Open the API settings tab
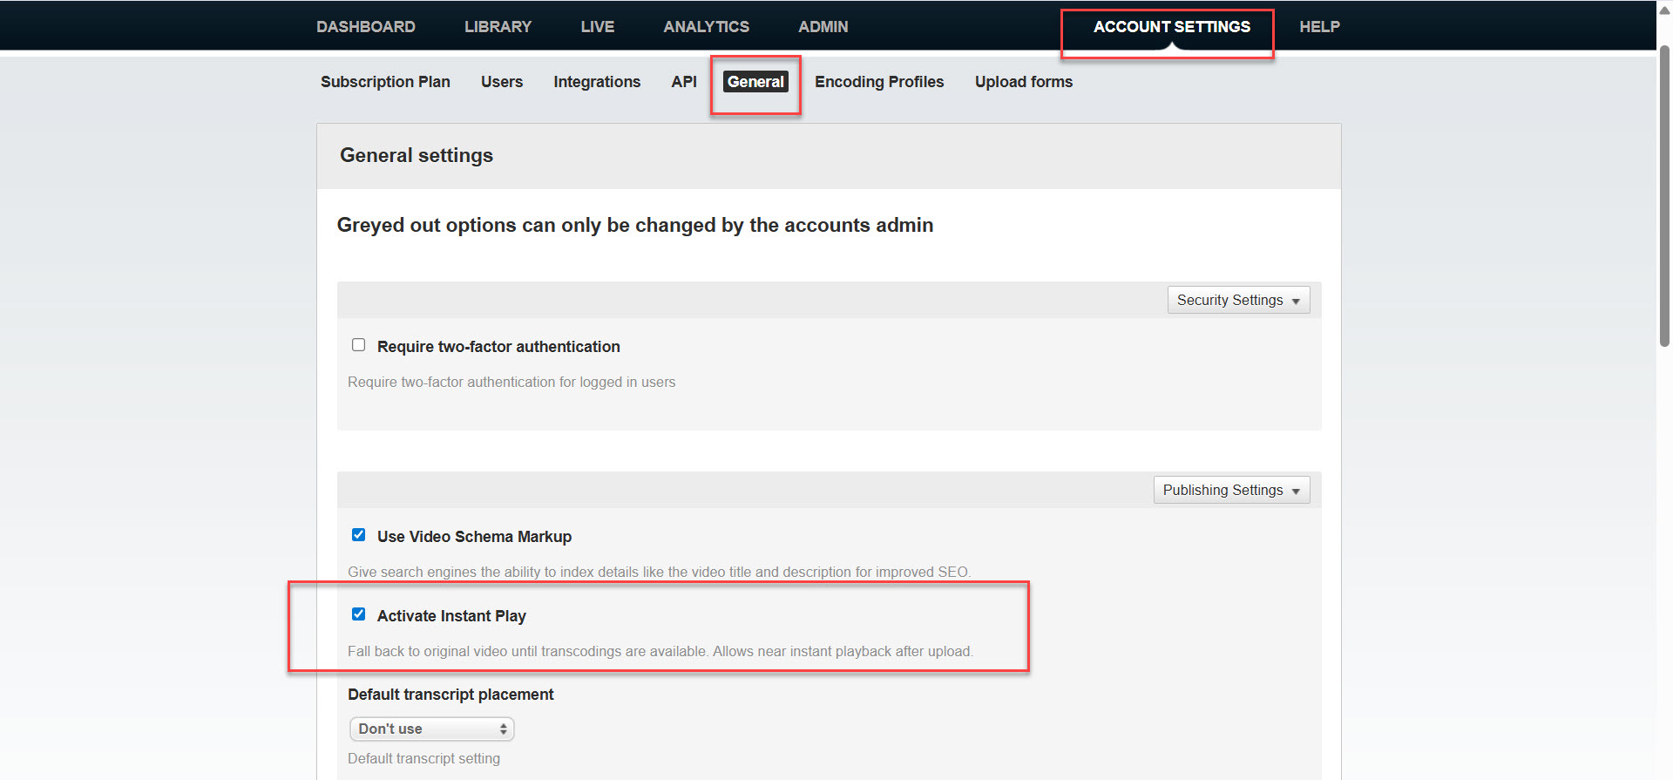 tap(683, 82)
